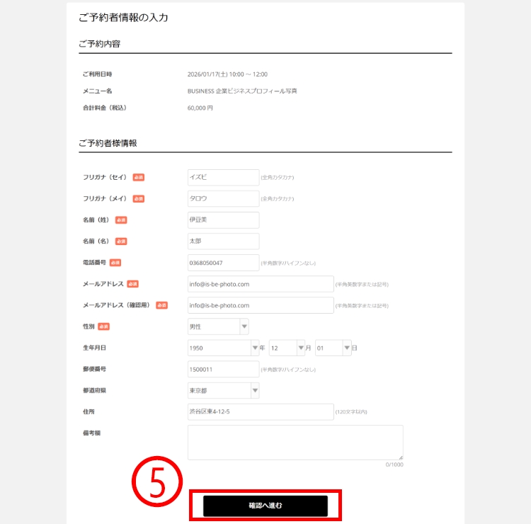Click the 郵便番号 postal code field

223,369
